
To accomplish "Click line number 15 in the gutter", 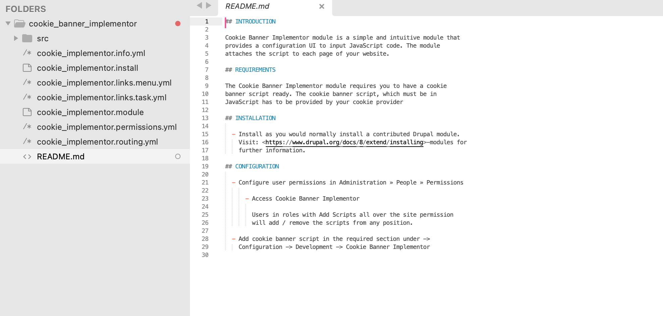I will pos(205,134).
